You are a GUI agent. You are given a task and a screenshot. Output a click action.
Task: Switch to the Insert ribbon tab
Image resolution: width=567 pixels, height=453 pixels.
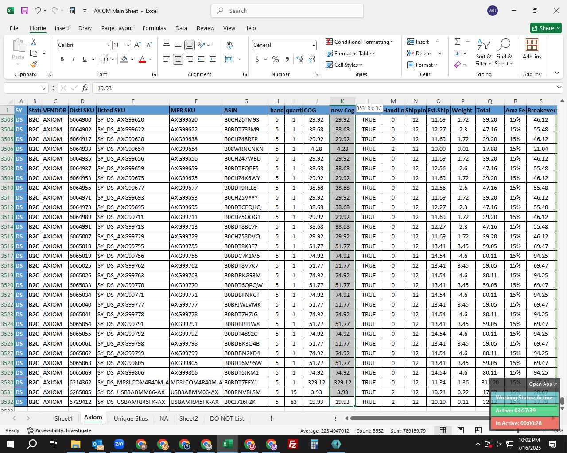(x=62, y=28)
